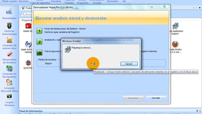
Task: Select the QuickTime program icon
Action: (x=28, y=63)
